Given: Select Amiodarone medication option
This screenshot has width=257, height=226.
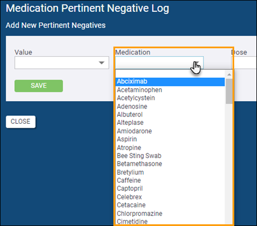Looking at the screenshot, I should click(x=170, y=131).
